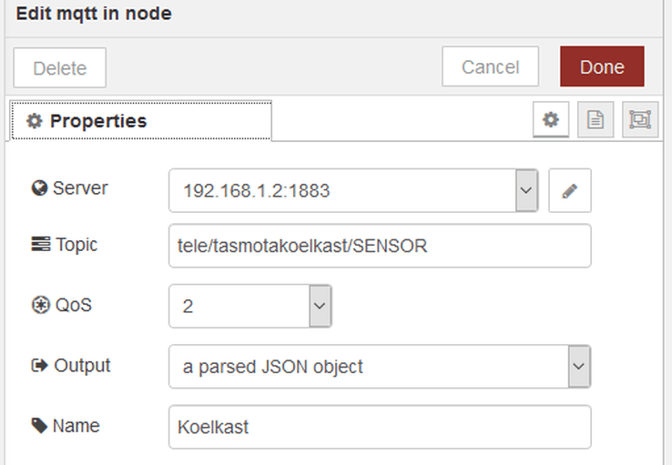Screen dimensions: 672x465
Task: Click the Output arrow icon
Action: [40, 365]
